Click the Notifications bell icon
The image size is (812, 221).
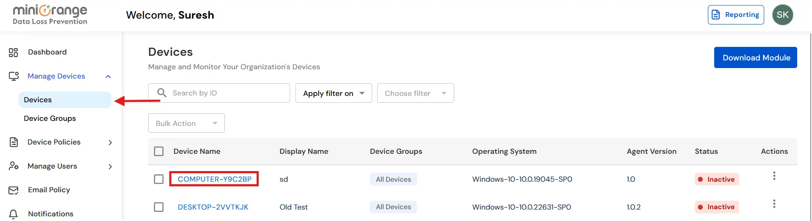point(14,214)
